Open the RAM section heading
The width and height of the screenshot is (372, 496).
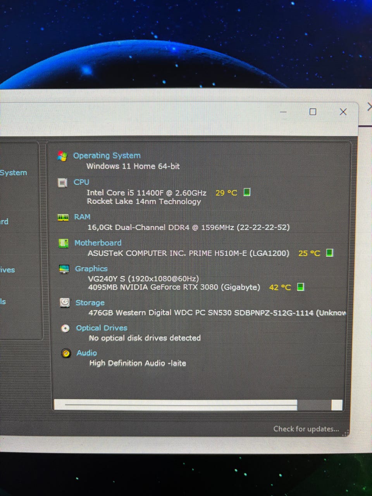82,217
